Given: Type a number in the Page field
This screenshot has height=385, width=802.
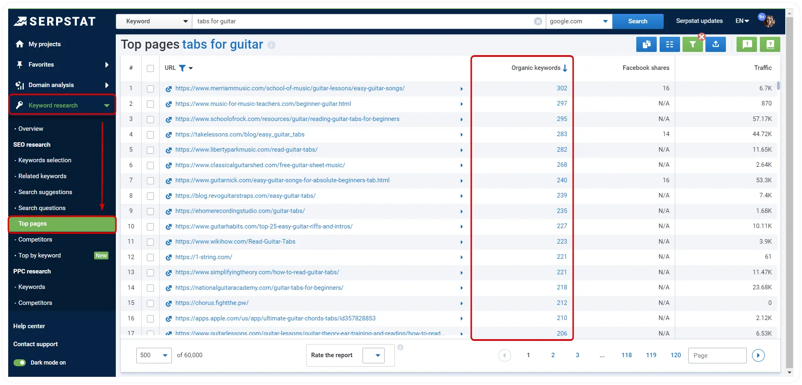Looking at the screenshot, I should click(x=717, y=355).
